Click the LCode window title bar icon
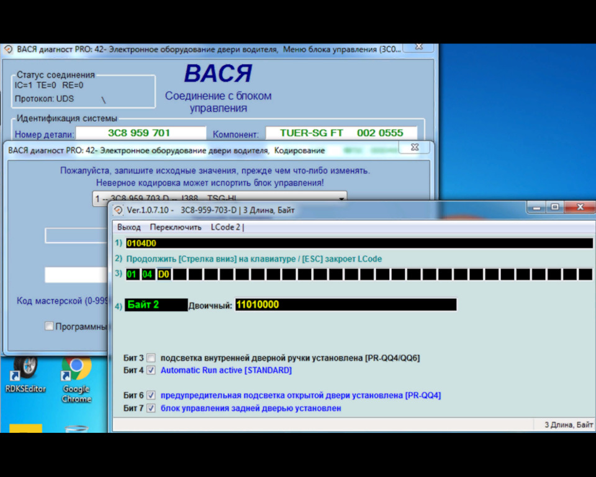 point(118,210)
